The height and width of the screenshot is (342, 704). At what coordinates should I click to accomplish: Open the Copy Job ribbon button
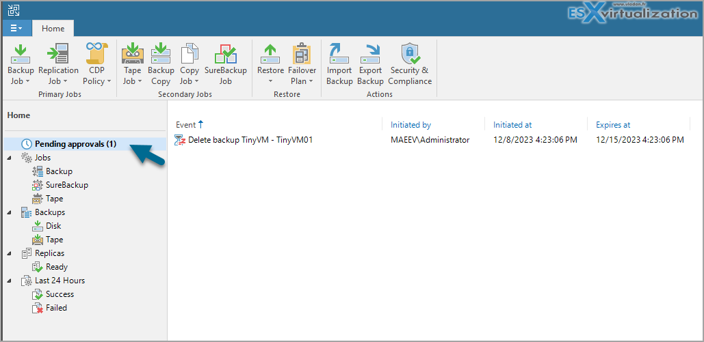190,64
